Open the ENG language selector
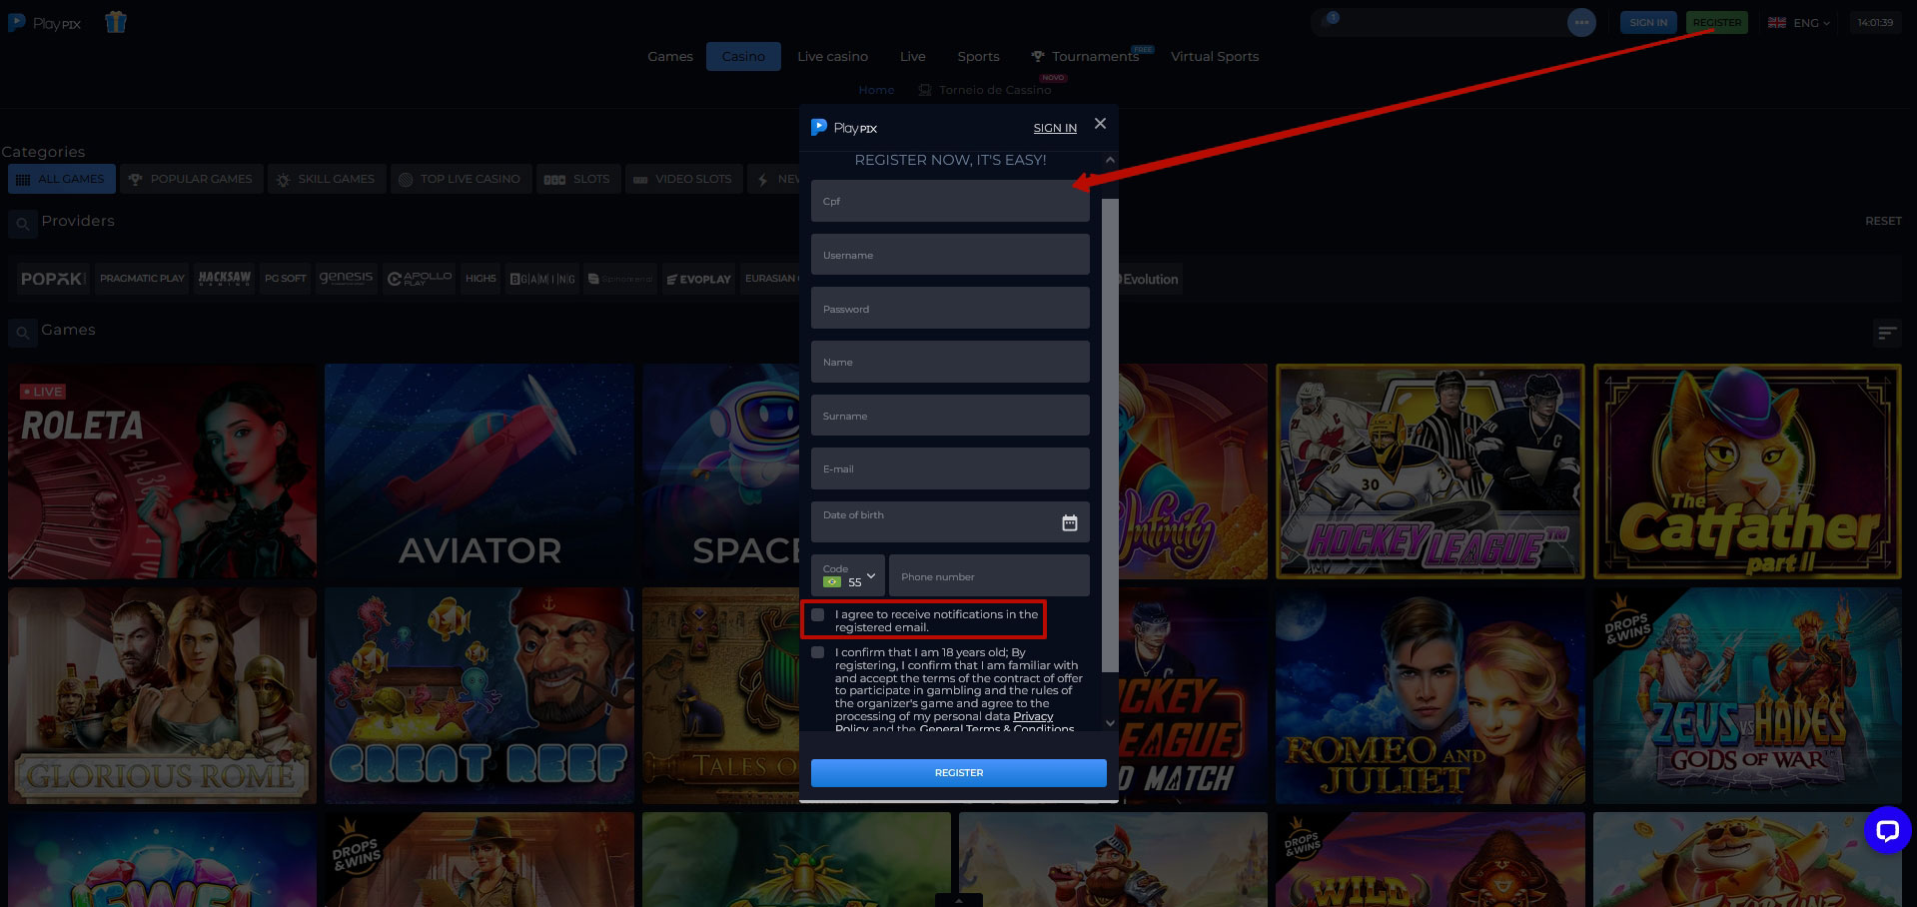1917x907 pixels. pos(1798,22)
